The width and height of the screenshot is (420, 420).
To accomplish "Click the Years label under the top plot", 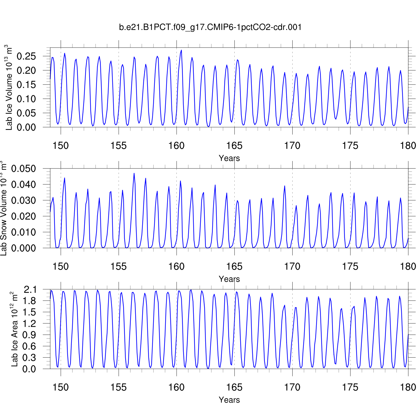I will pos(229,158).
